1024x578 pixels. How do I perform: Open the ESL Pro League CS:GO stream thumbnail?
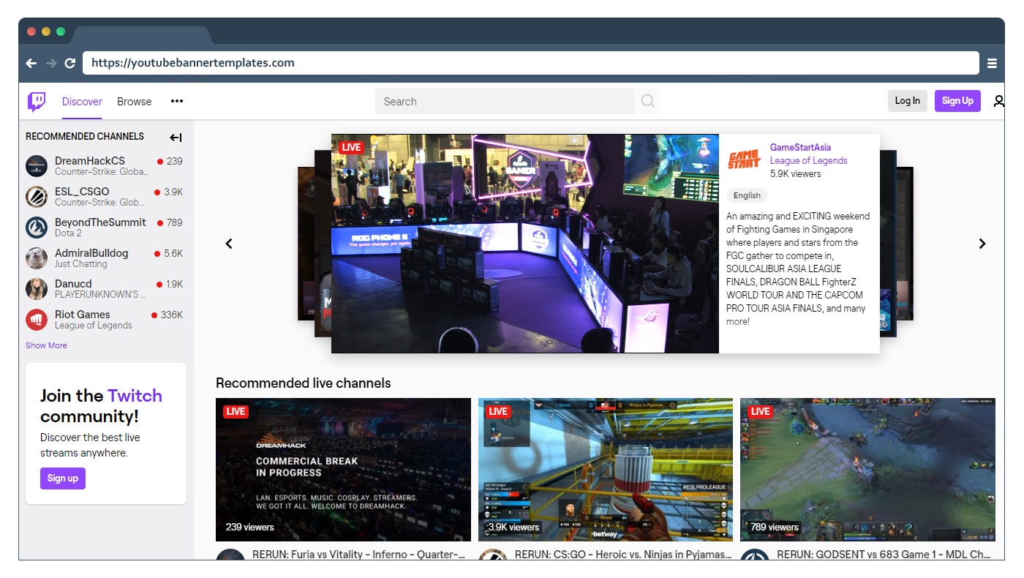click(x=606, y=470)
